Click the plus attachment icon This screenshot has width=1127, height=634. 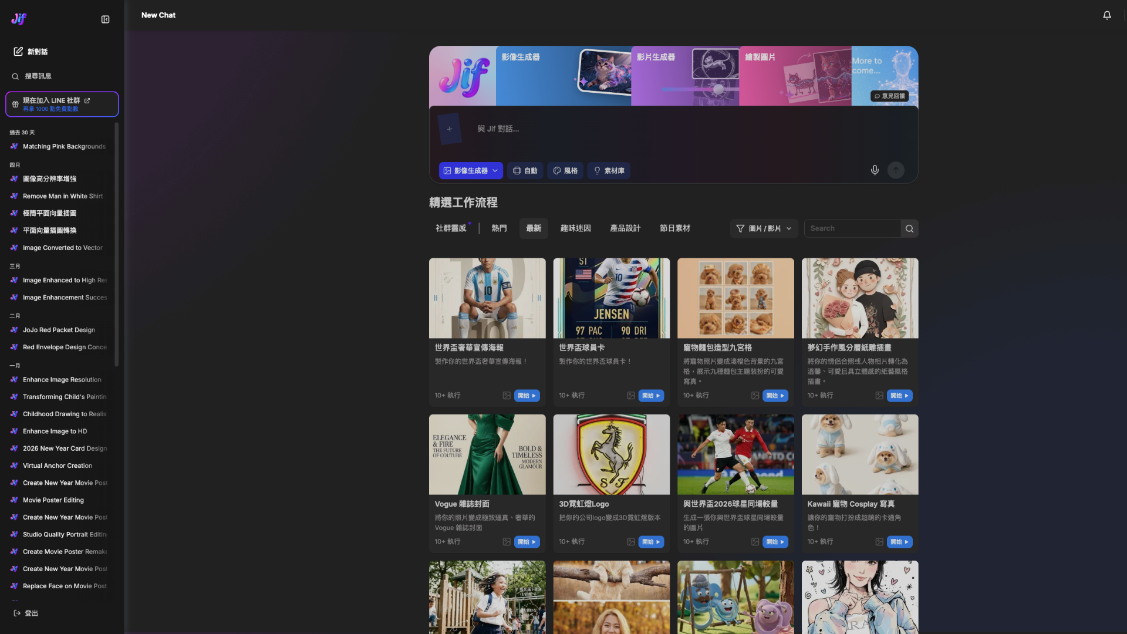tap(450, 129)
